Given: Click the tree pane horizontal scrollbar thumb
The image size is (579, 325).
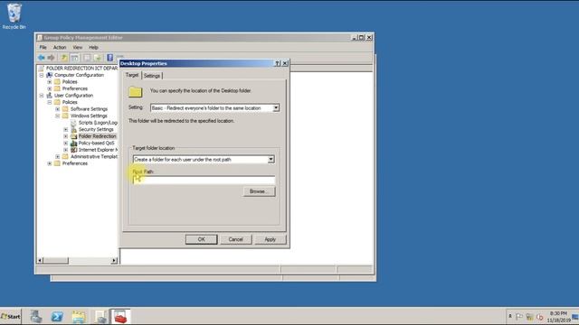Looking at the screenshot, I should [x=56, y=261].
